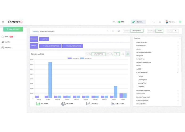Open the hamburger menu icon

point(3,22)
